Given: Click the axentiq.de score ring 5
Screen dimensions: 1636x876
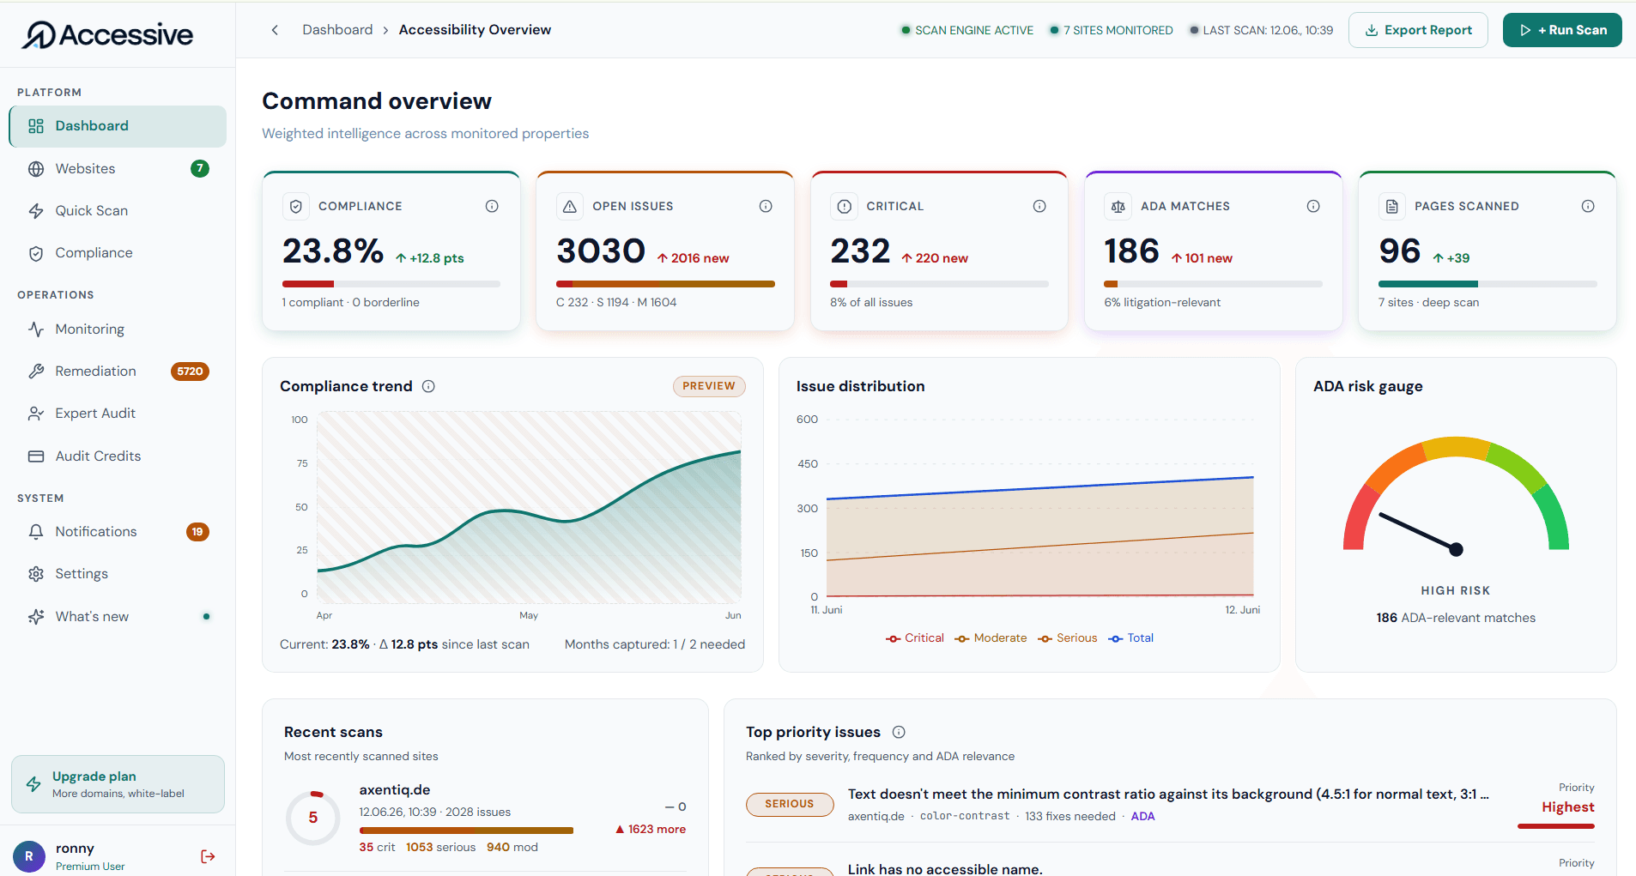Looking at the screenshot, I should [313, 818].
